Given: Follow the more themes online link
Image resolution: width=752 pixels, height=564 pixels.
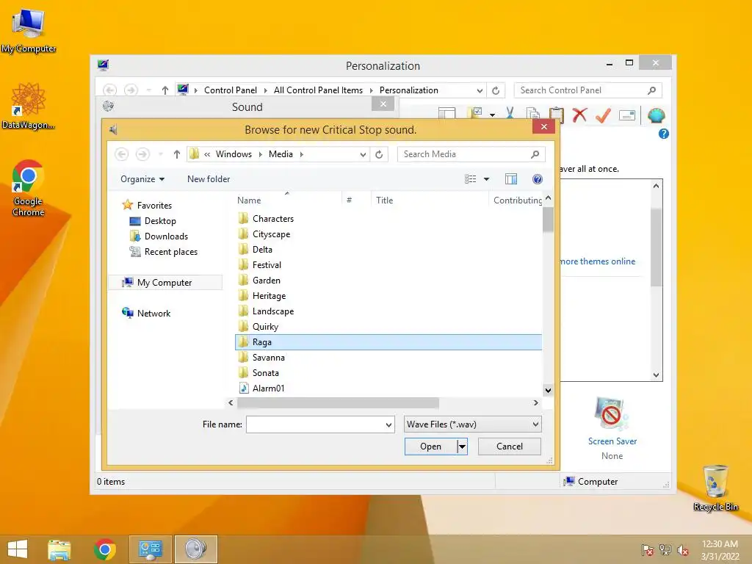Looking at the screenshot, I should (x=598, y=261).
